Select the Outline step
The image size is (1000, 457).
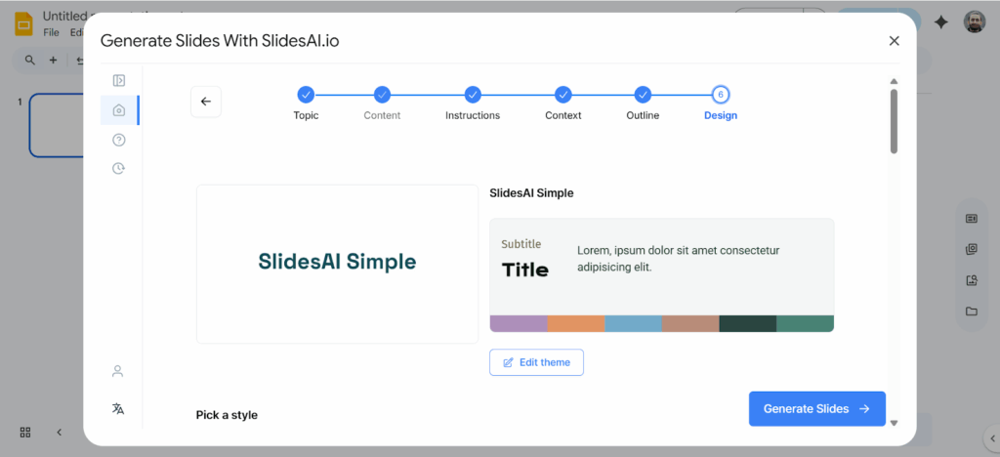(x=643, y=95)
